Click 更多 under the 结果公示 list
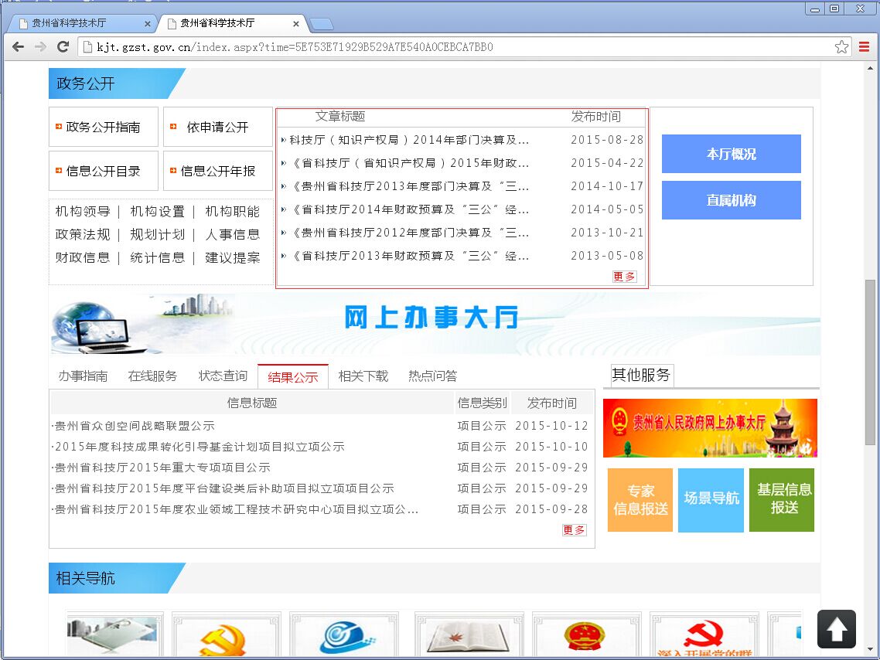Viewport: 880px width, 660px height. point(574,530)
